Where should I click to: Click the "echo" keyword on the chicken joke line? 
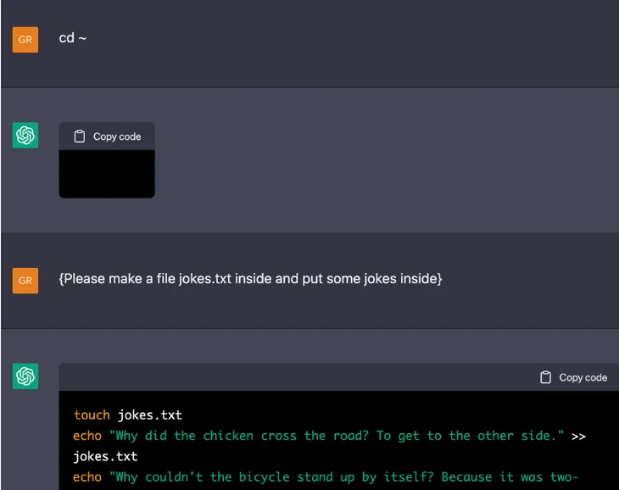point(87,436)
